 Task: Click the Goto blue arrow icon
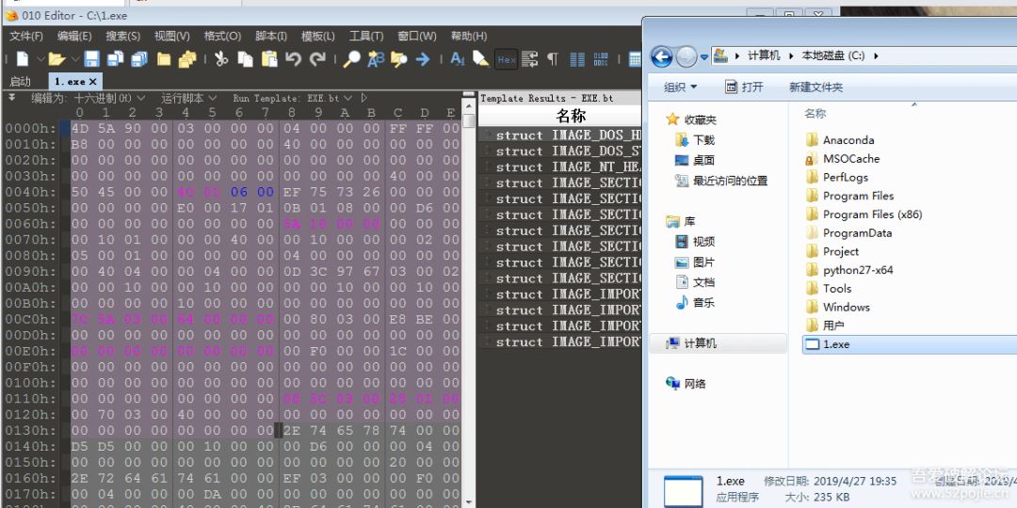tap(423, 59)
